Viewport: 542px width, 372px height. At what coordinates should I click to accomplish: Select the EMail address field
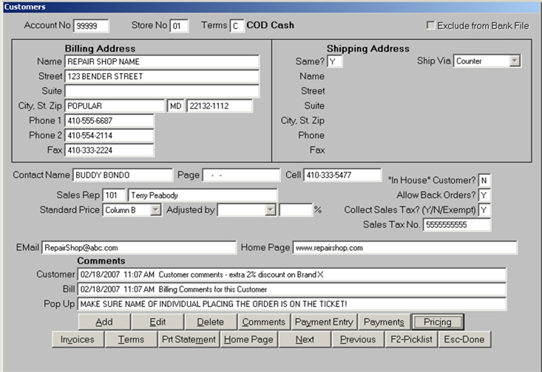pos(138,248)
